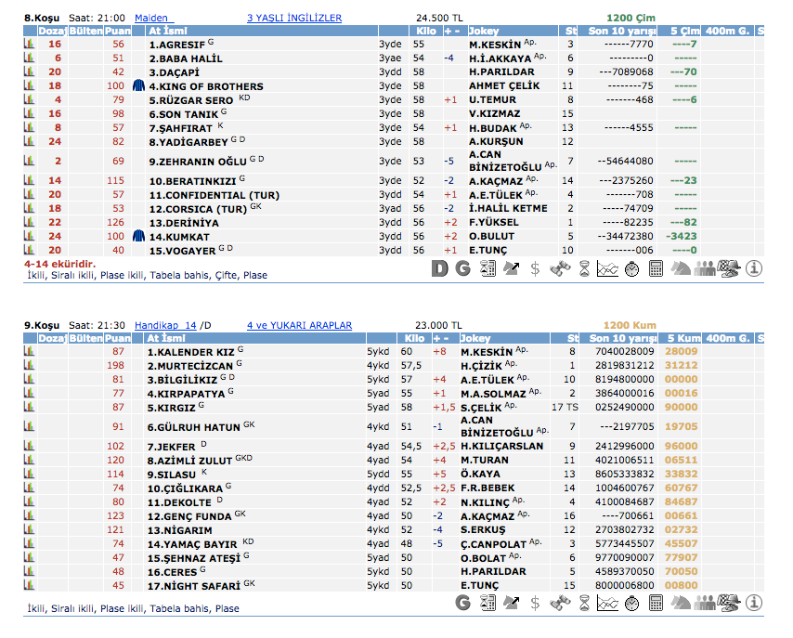Click the blue jersey icon beside KUMKAT
793x638 pixels.
pos(138,237)
